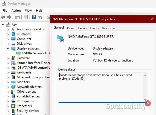Expand the Print queues node arrow
The height and width of the screenshot is (115, 156).
[x=8, y=101]
